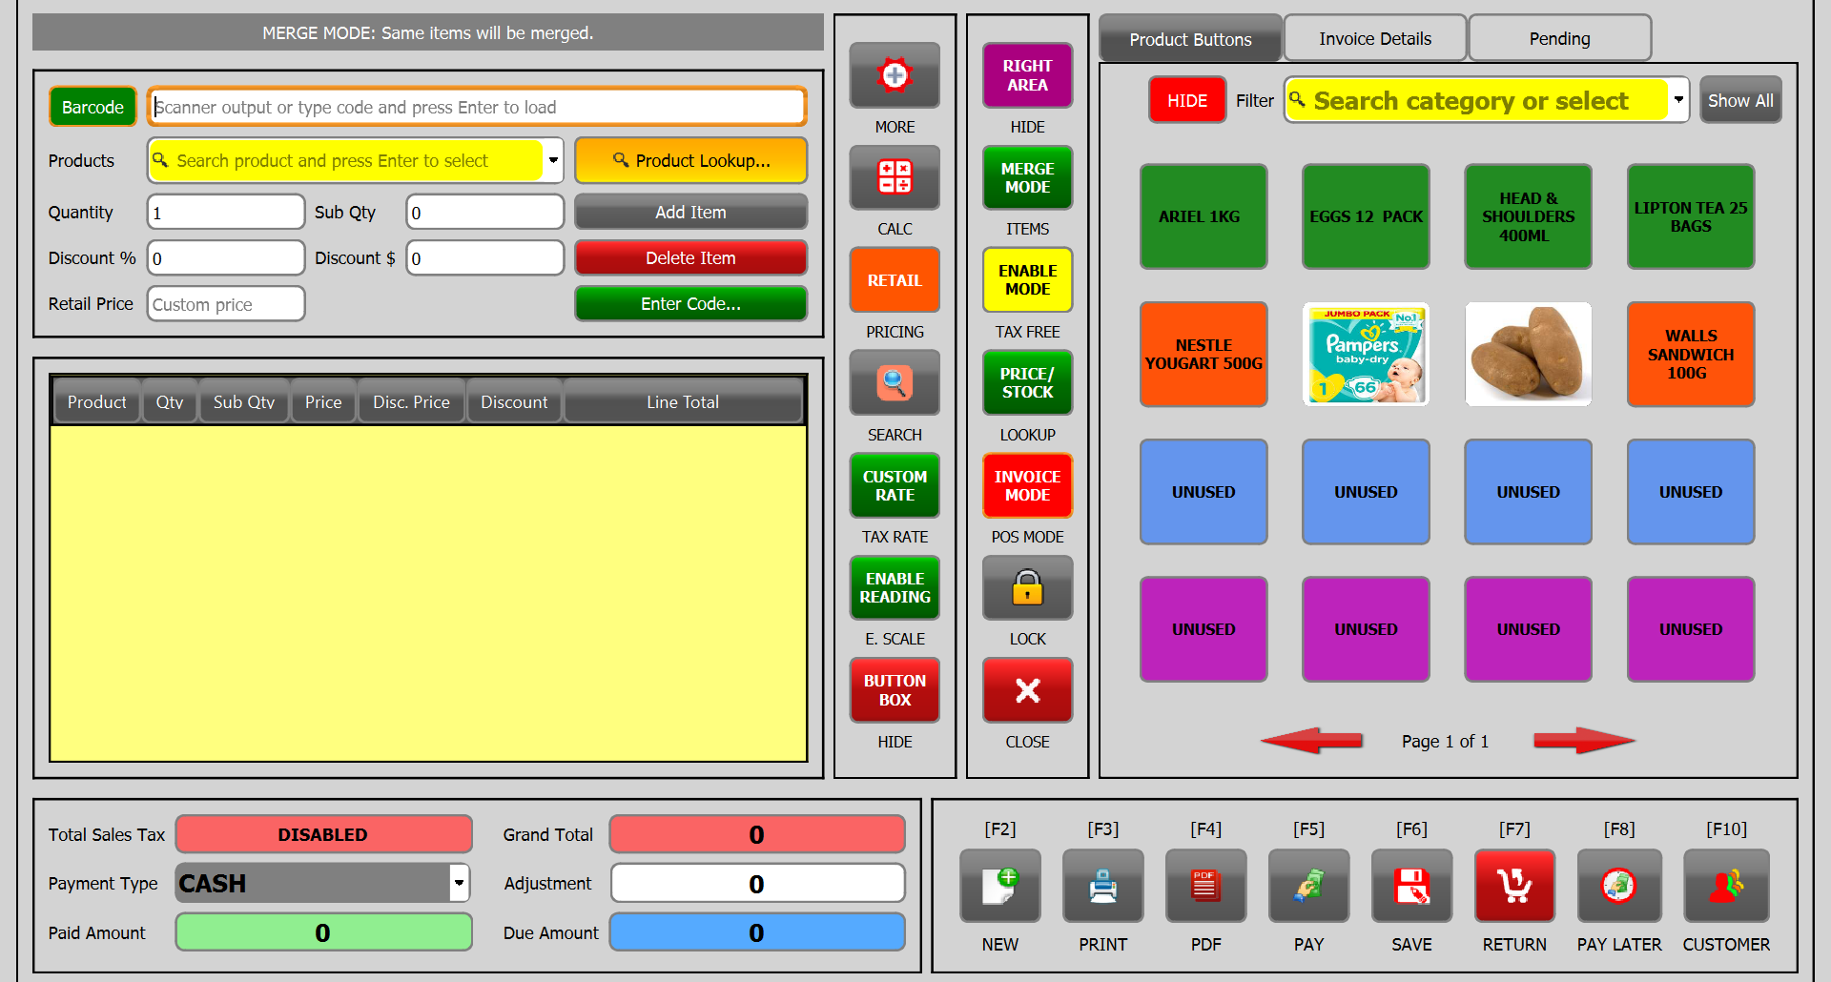Screen dimensions: 1831x982
Task: Toggle ENABLE READING for the e-scale
Action: click(894, 588)
